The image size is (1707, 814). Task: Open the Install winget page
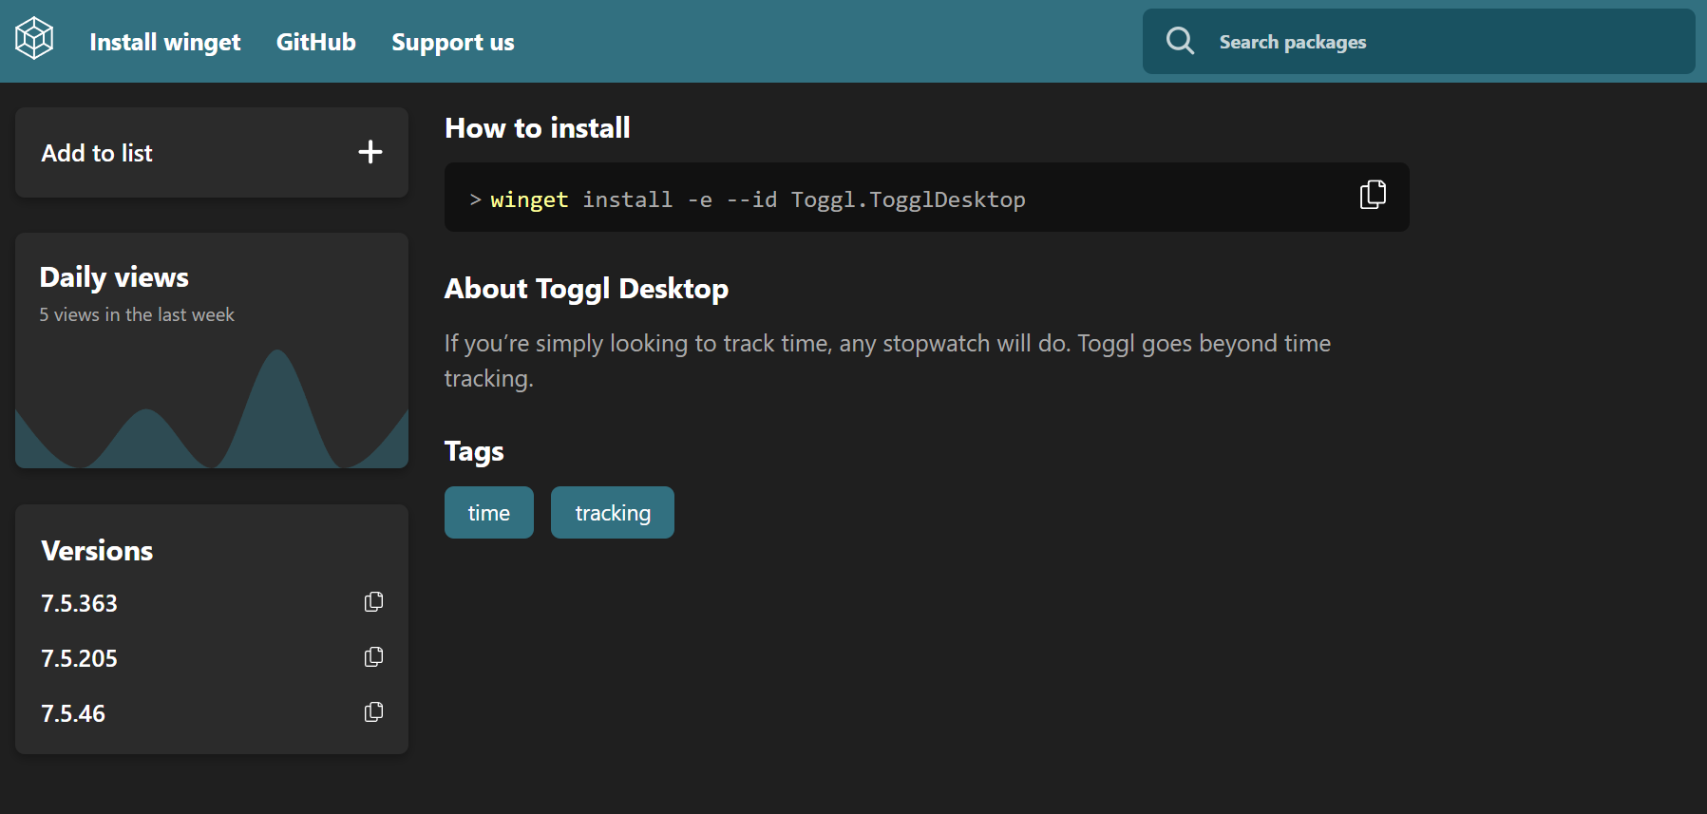(x=165, y=42)
